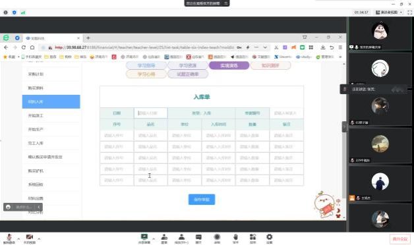Viewport: 414px width, 245px height.
Task: Click the browser reload icon
Action: [x=24, y=47]
